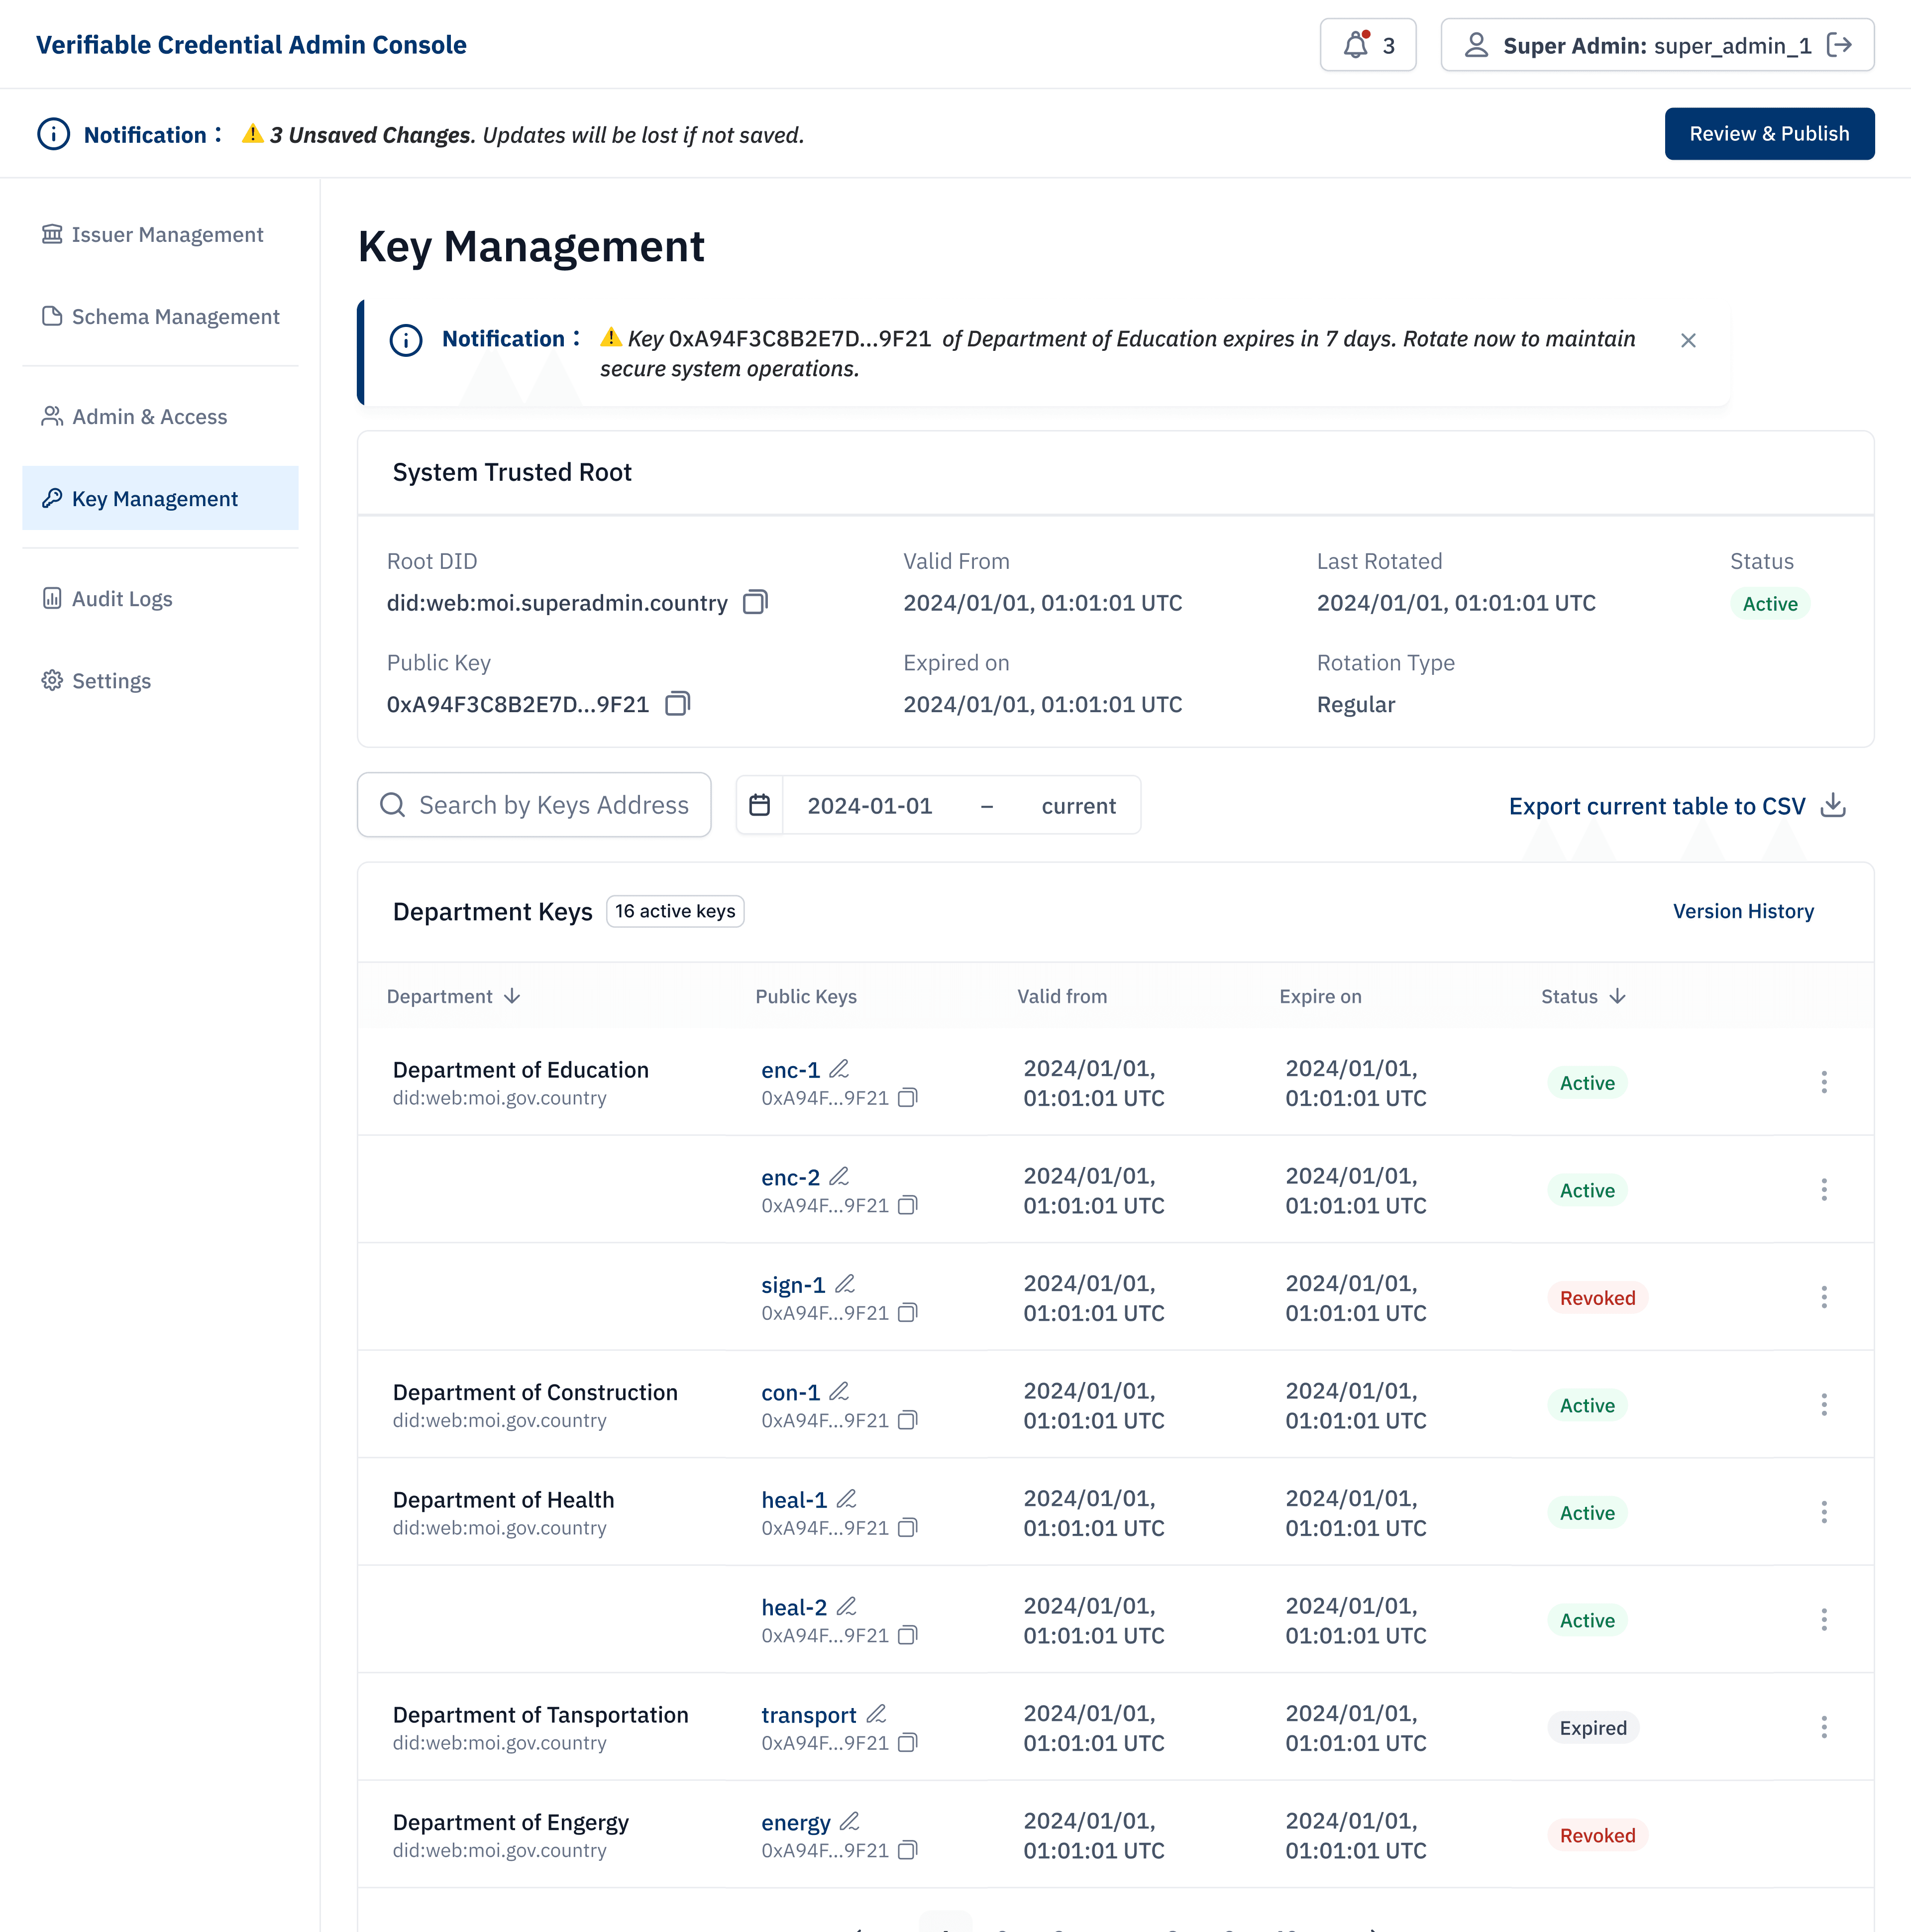Image resolution: width=1911 pixels, height=1932 pixels.
Task: Click the logout icon next to super_admin_1
Action: (1838, 45)
